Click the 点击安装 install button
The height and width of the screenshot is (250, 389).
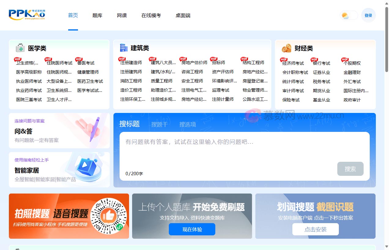point(316,229)
